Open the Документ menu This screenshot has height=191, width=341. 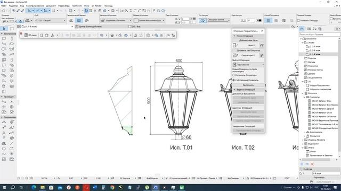[x=51, y=6]
